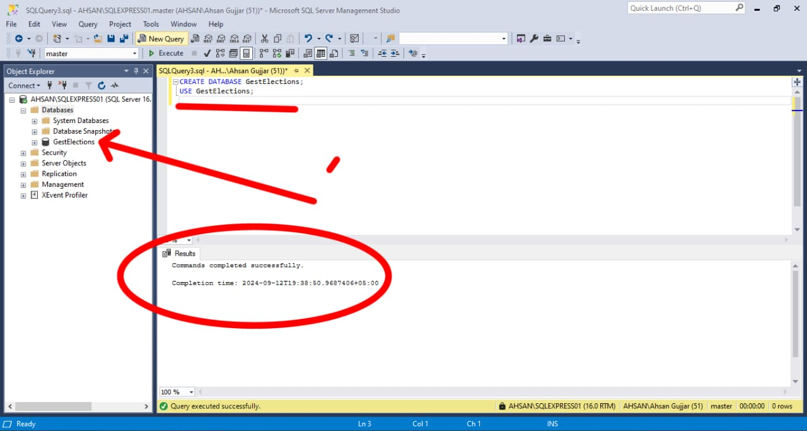Toggle Include Live Query Statistics
Image resolution: width=807 pixels, height=431 pixels.
(277, 53)
